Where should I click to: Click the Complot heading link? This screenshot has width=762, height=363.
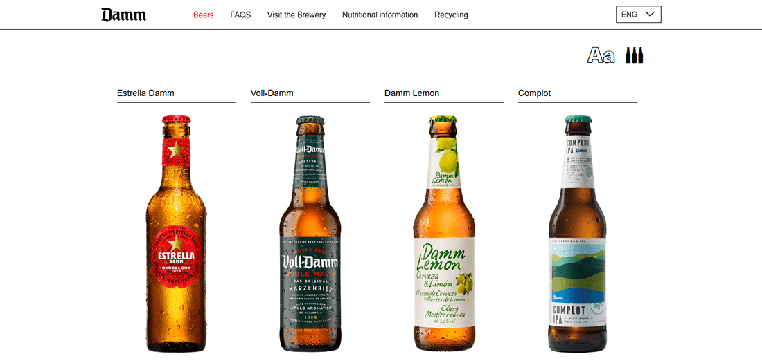point(535,93)
